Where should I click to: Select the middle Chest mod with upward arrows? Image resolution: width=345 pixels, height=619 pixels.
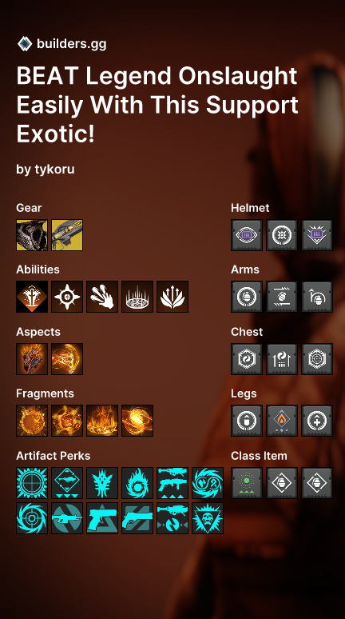[282, 359]
